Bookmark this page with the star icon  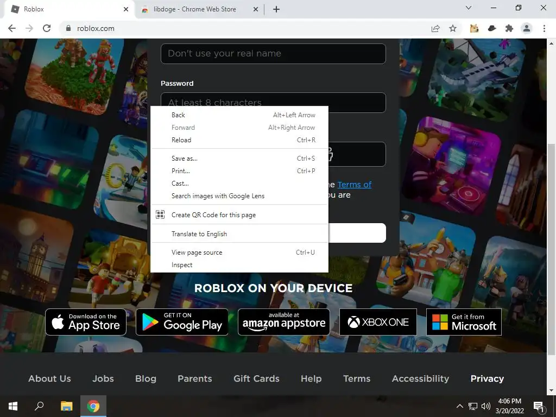click(453, 28)
